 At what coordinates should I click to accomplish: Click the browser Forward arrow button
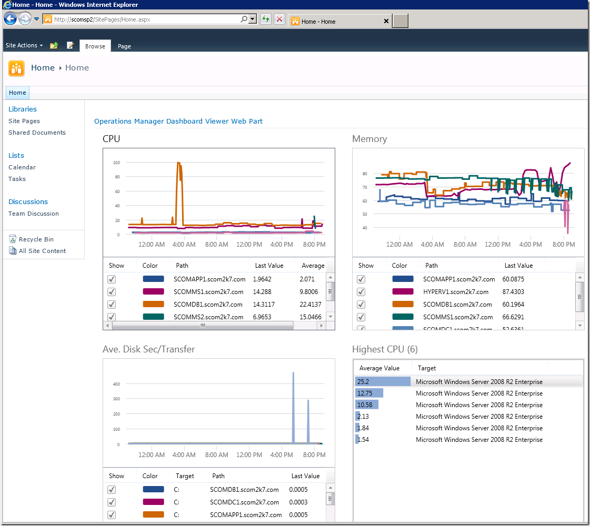(x=25, y=18)
